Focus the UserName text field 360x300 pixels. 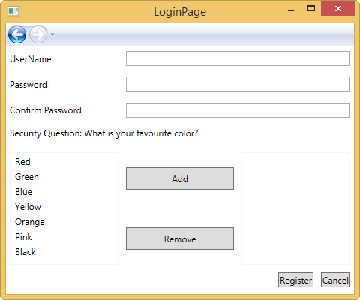(238, 58)
